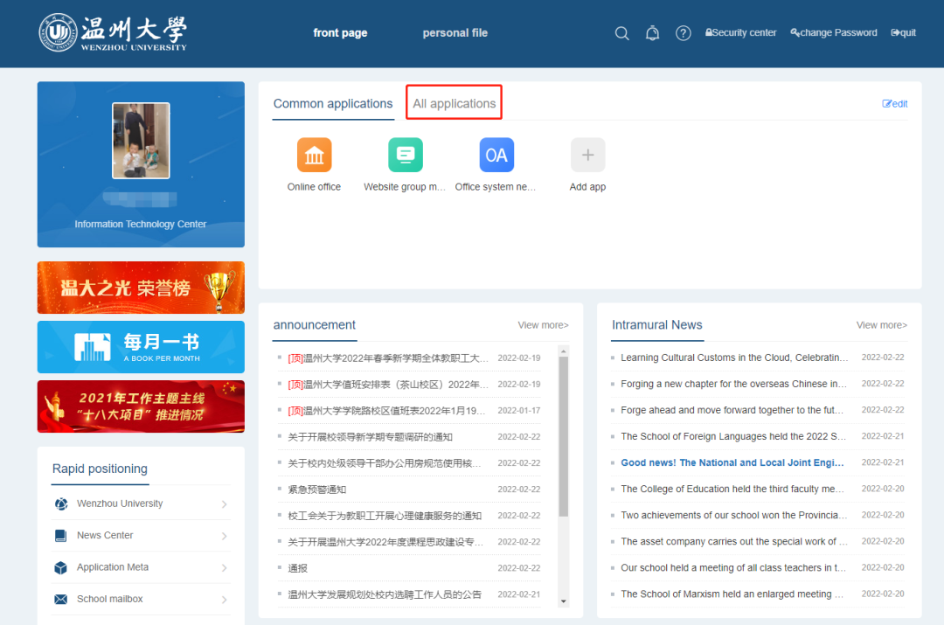
Task: Click the user profile photo
Action: (141, 140)
